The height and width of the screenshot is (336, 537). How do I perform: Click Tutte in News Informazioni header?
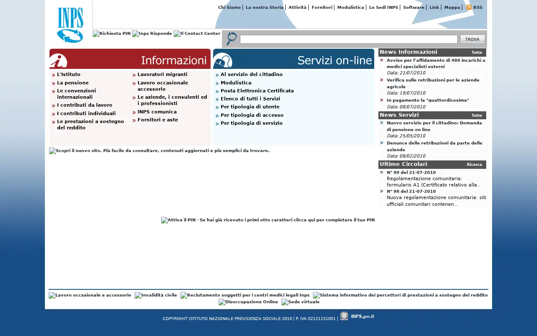click(477, 52)
